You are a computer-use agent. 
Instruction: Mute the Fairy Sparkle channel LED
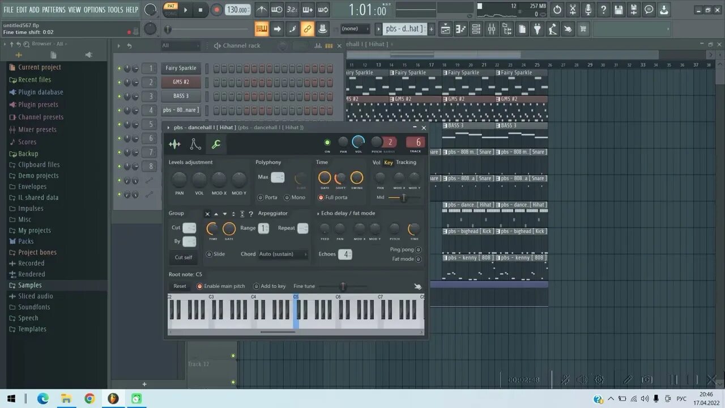[119, 68]
